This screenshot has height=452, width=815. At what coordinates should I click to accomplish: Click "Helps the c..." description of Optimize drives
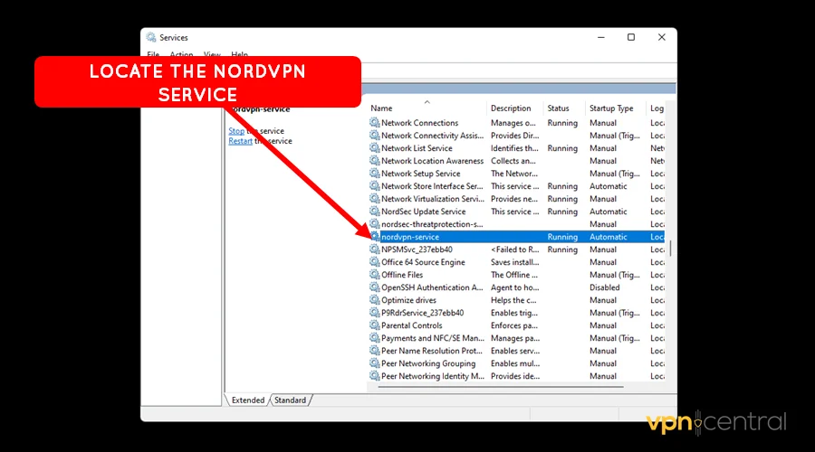[x=513, y=300]
